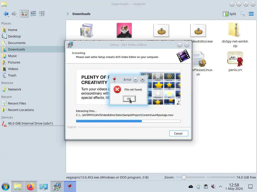The width and height of the screenshot is (257, 192).
Task: Click the Zoom slider handle
Action: click(184, 177)
